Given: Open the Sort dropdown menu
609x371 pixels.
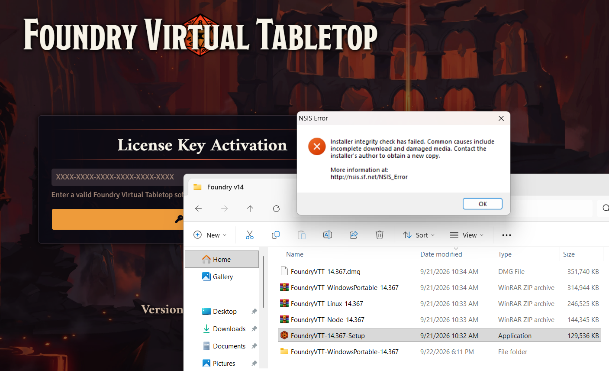Looking at the screenshot, I should tap(419, 235).
